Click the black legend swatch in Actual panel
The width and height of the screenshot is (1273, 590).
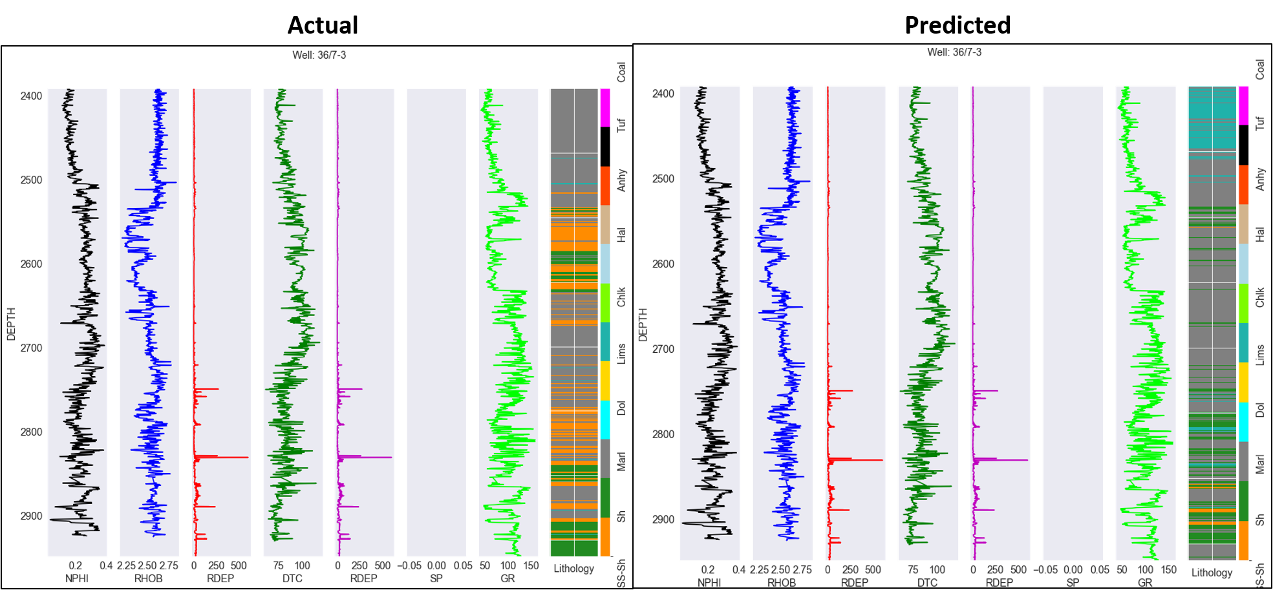(x=605, y=147)
